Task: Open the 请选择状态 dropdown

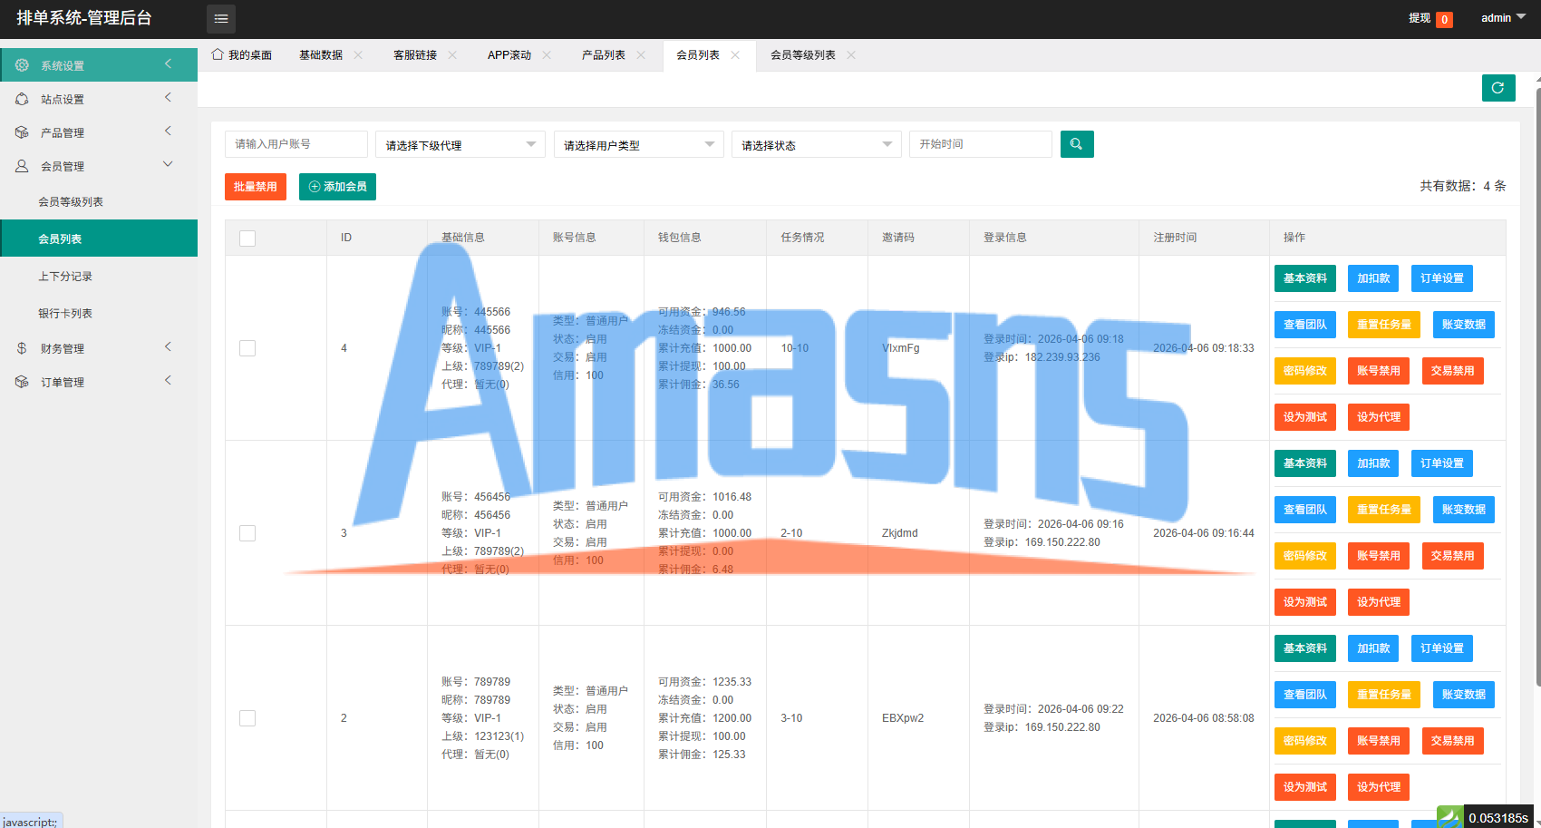Action: pyautogui.click(x=817, y=144)
